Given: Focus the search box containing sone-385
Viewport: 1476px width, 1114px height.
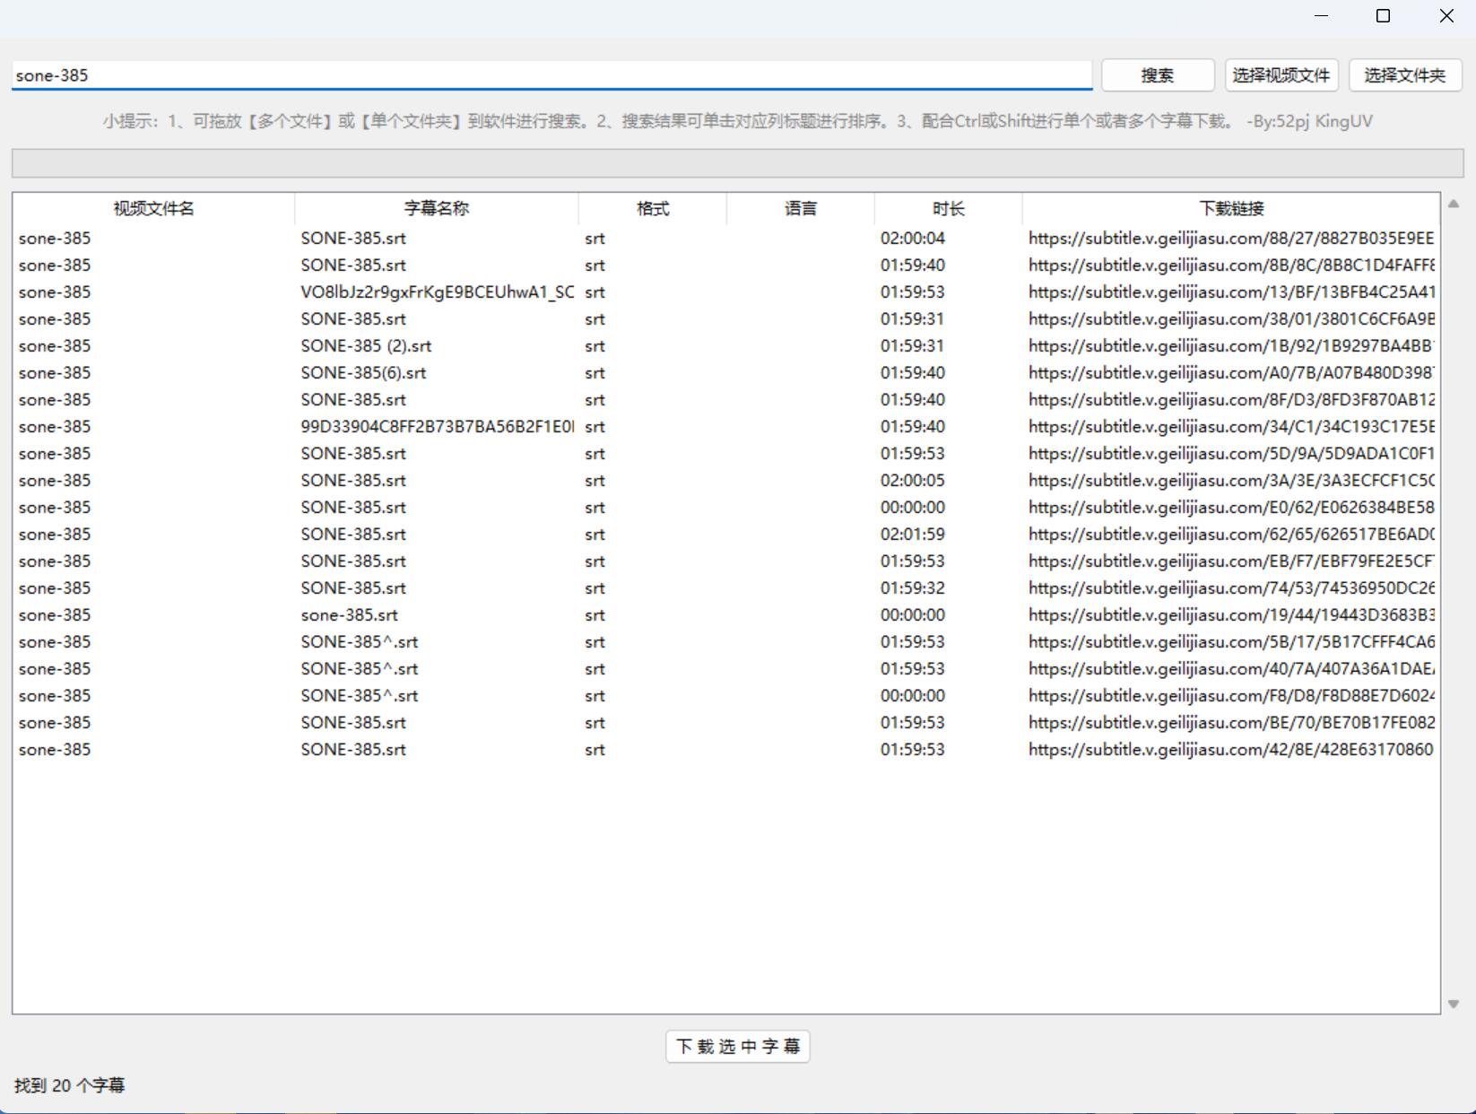Looking at the screenshot, I should coord(551,75).
